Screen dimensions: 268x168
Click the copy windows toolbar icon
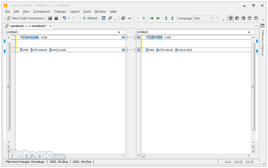pos(123,18)
